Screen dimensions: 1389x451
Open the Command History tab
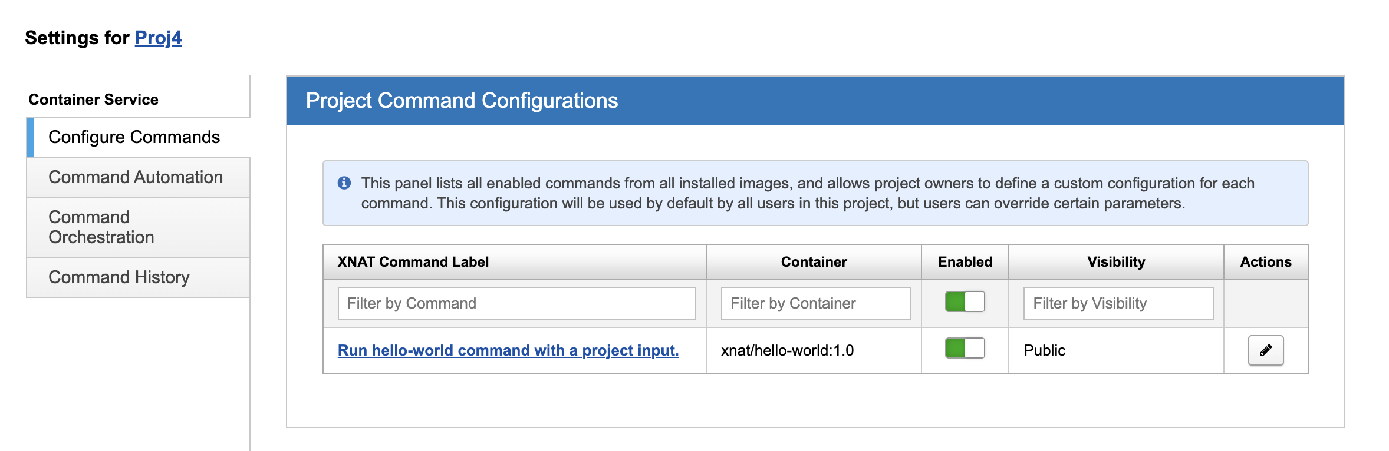(x=119, y=277)
